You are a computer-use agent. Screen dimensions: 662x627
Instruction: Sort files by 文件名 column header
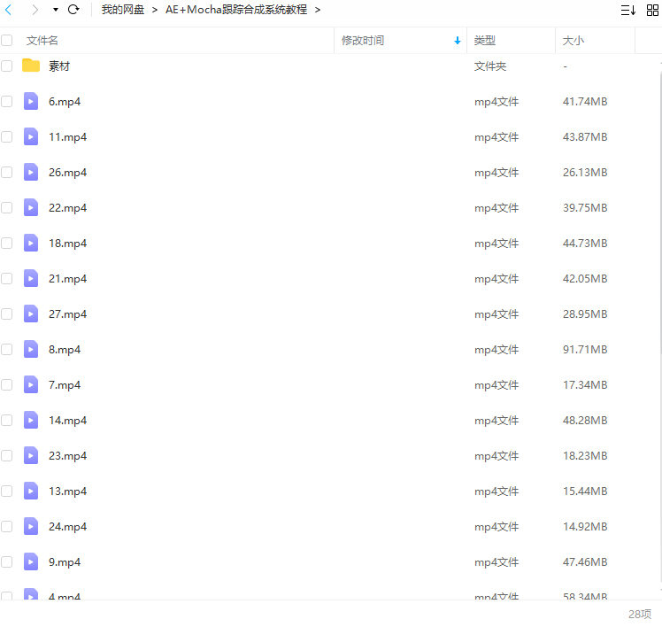(42, 41)
